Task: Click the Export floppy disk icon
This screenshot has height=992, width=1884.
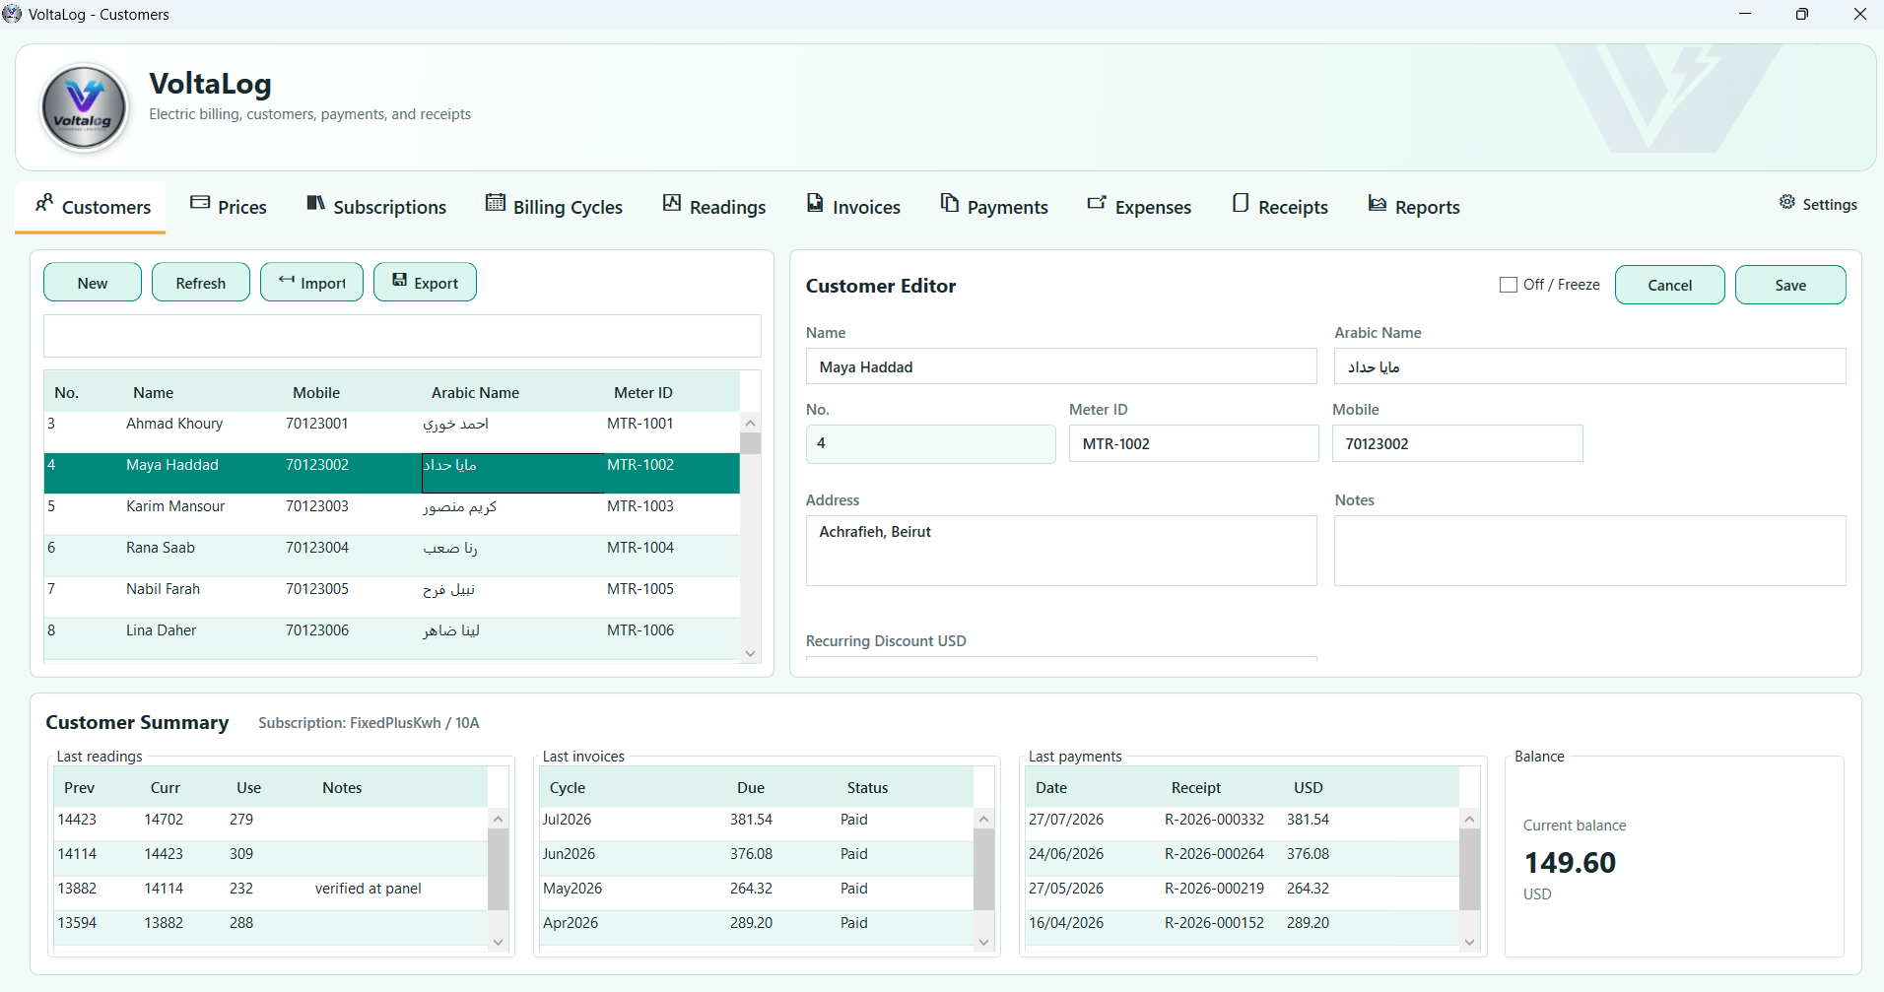Action: pyautogui.click(x=400, y=281)
